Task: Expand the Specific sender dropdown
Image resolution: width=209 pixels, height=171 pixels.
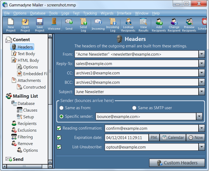Action: click(199, 116)
